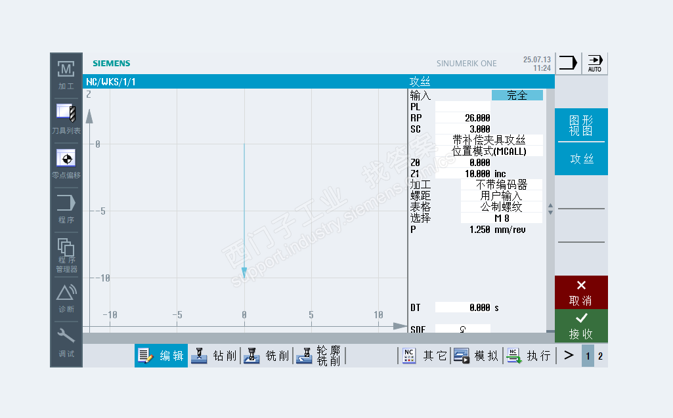Click the Z0 value 0.000

[x=463, y=163]
